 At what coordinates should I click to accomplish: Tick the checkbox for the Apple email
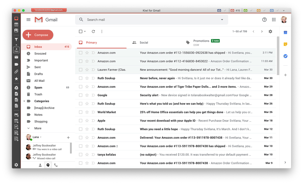click(81, 121)
